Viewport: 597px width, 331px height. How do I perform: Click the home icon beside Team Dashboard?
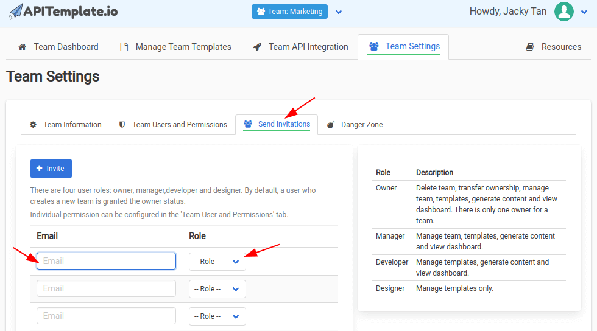23,47
